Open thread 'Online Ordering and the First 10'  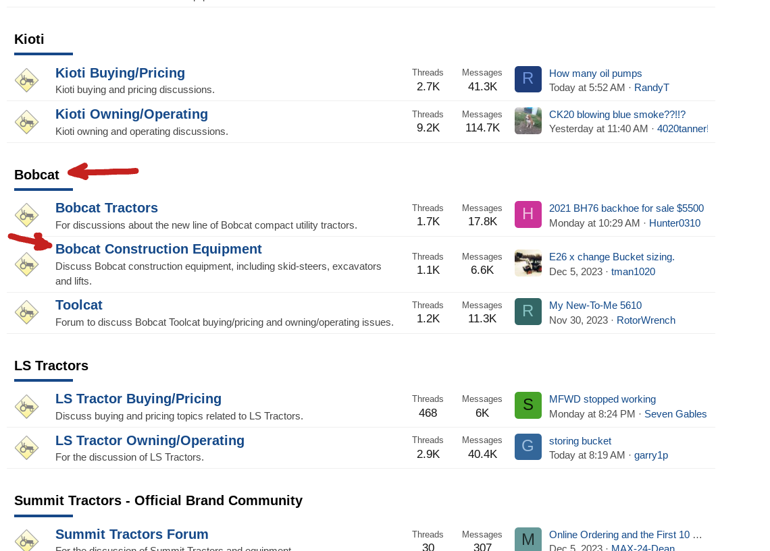tap(625, 535)
